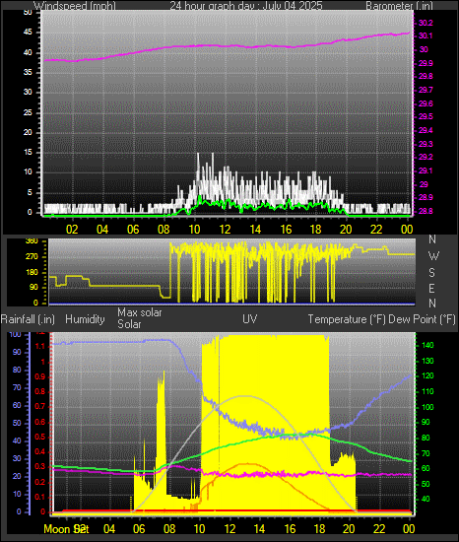459x542 pixels.
Task: Click the 'Windspeed (mph)' axis title
Action: 75,6
